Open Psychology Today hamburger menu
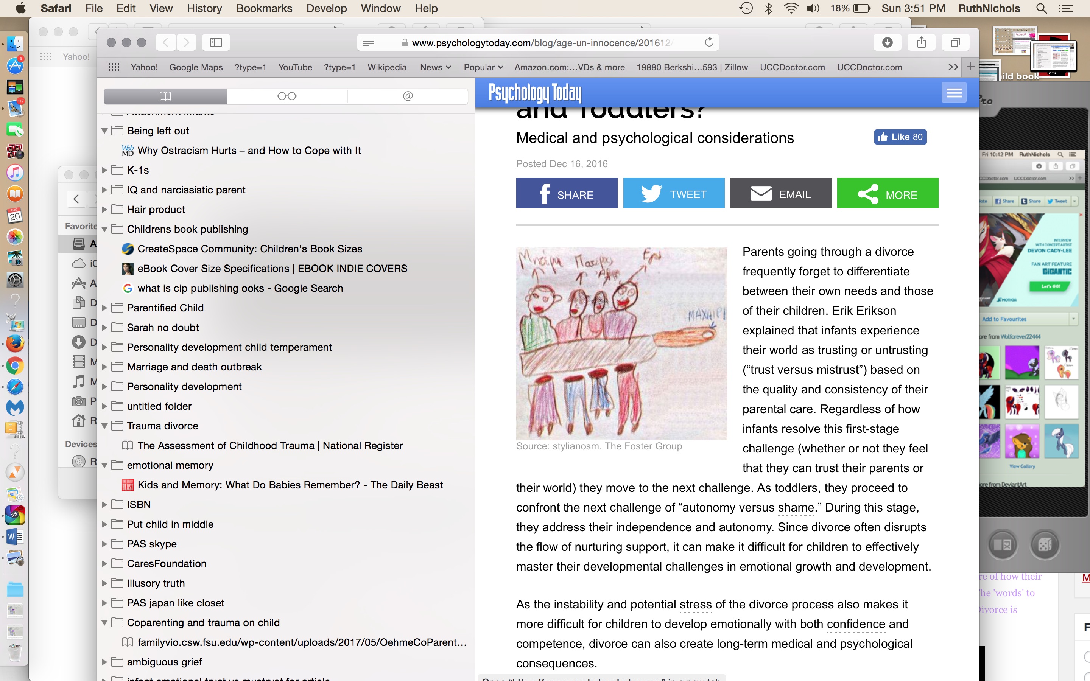The width and height of the screenshot is (1090, 681). tap(953, 93)
